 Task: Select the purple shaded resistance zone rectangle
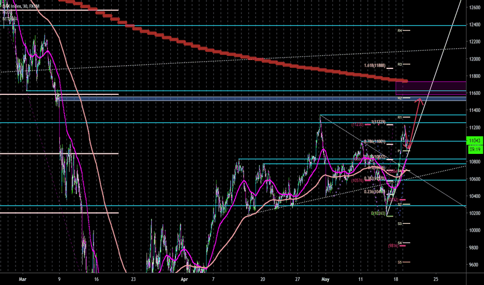pos(431,88)
